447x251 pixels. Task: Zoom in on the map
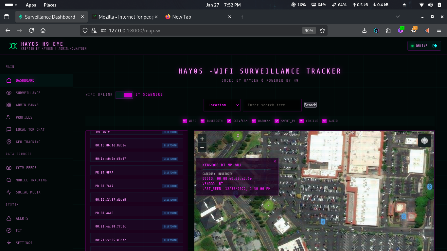[x=202, y=139]
